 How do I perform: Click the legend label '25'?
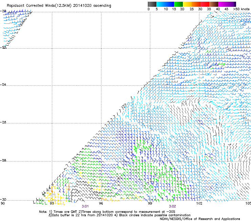pos(192,9)
